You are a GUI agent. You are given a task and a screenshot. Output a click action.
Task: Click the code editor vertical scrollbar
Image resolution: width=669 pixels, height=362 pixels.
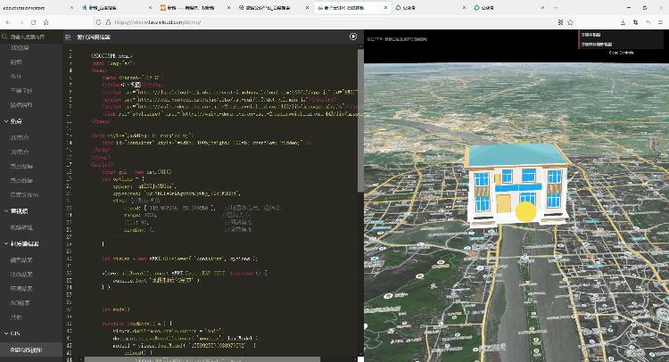click(360, 120)
